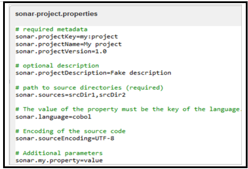
Task: Click 'my:project' project key value
Action: (x=99, y=37)
